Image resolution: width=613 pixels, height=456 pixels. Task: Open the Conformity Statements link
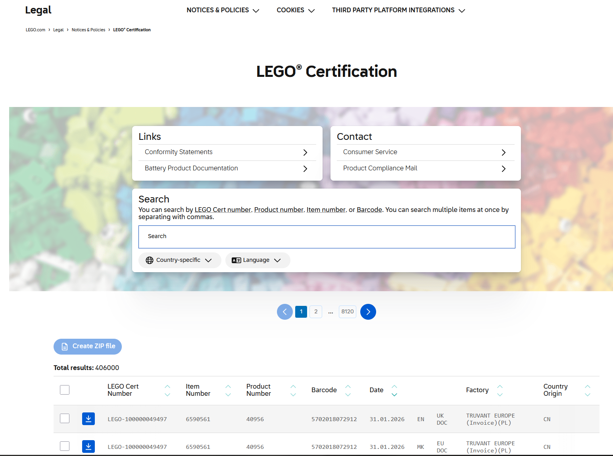click(x=179, y=152)
